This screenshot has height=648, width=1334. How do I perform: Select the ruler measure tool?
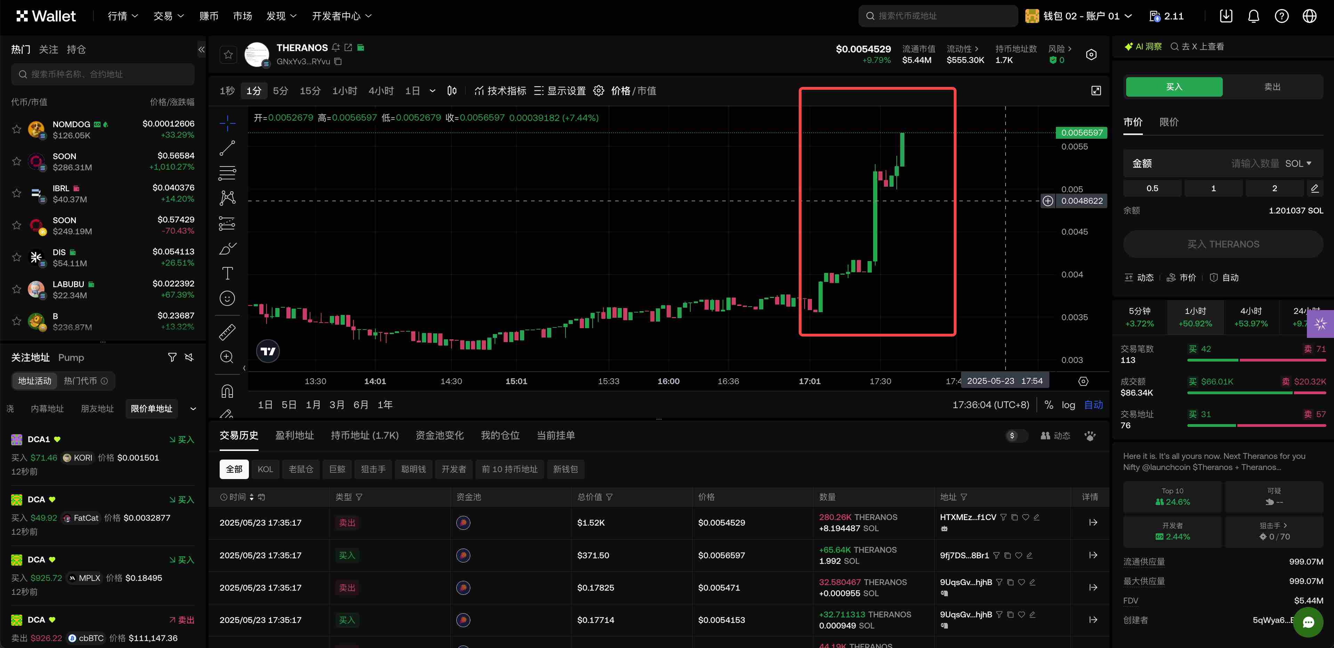coord(227,332)
